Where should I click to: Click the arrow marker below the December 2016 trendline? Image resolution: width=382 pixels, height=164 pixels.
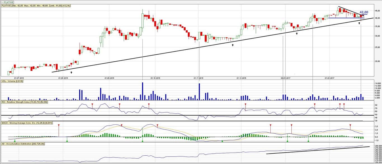coord(233,45)
